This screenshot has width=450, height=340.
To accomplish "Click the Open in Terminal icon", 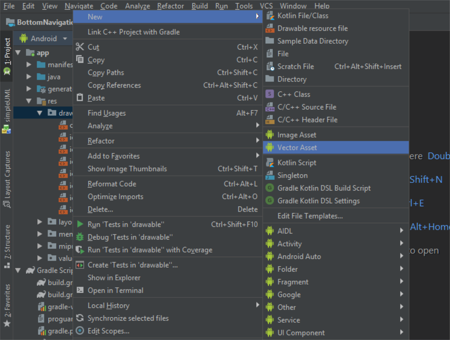I will [x=80, y=290].
